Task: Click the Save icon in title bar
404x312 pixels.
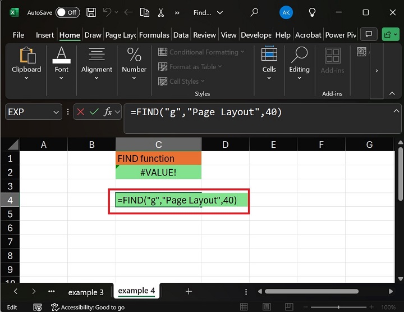Action: [91, 12]
